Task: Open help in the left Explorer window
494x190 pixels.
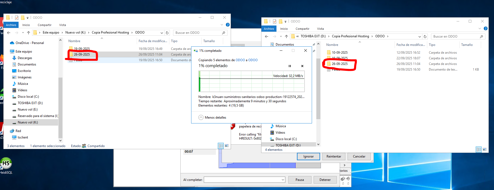Action: [228, 25]
